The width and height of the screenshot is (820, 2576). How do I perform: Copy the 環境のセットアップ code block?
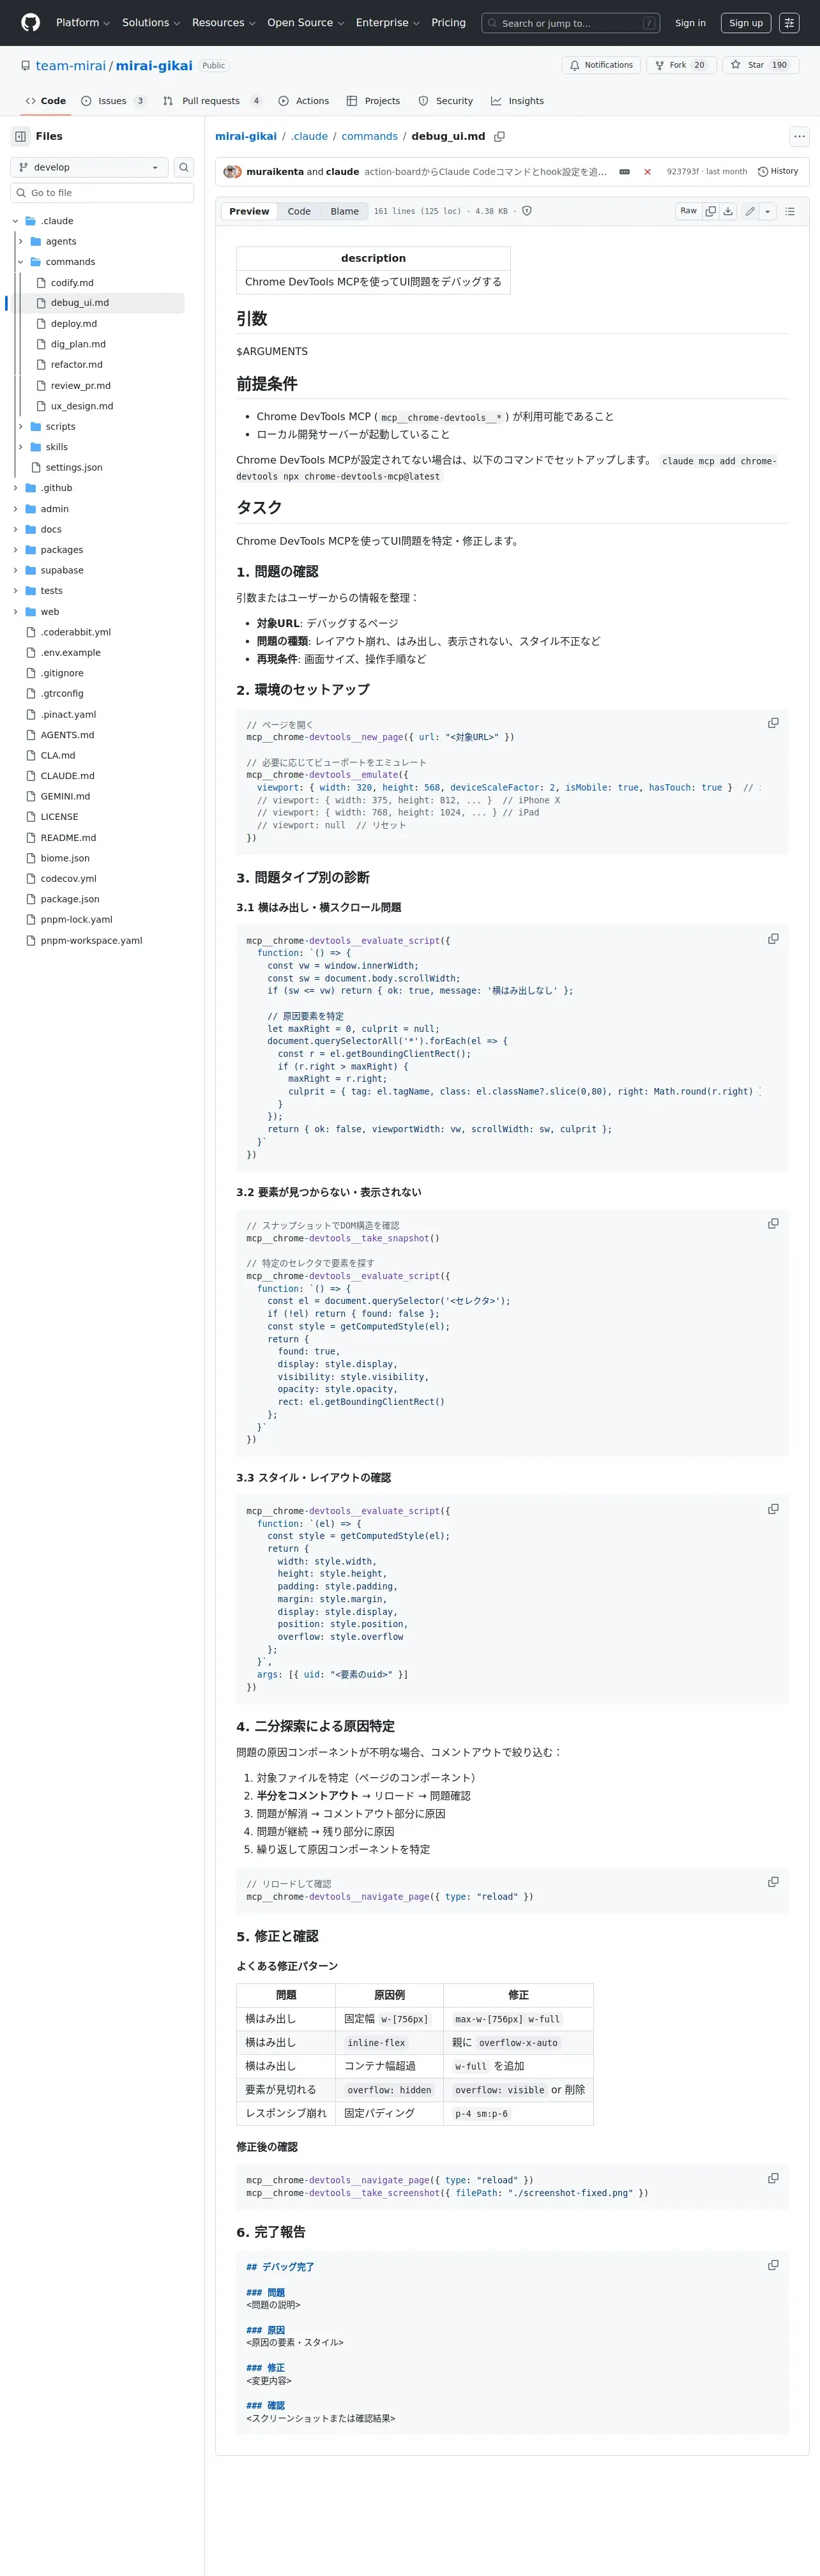[773, 723]
